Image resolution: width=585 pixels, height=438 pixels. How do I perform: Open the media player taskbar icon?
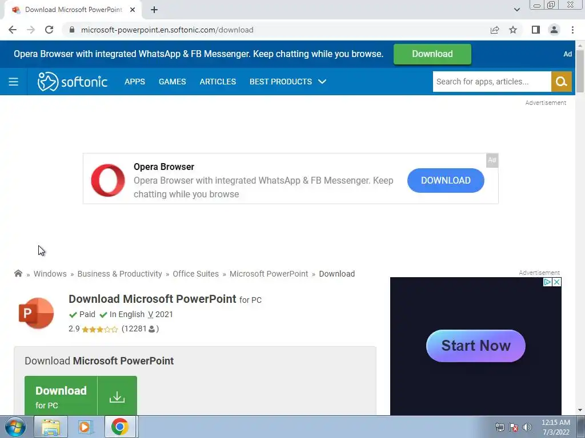pyautogui.click(x=85, y=427)
